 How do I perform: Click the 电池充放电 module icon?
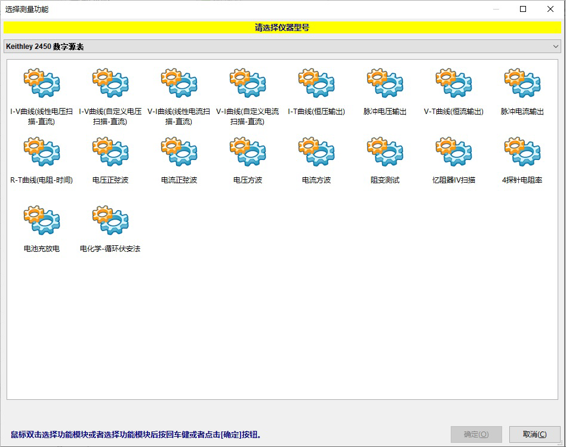click(x=42, y=221)
